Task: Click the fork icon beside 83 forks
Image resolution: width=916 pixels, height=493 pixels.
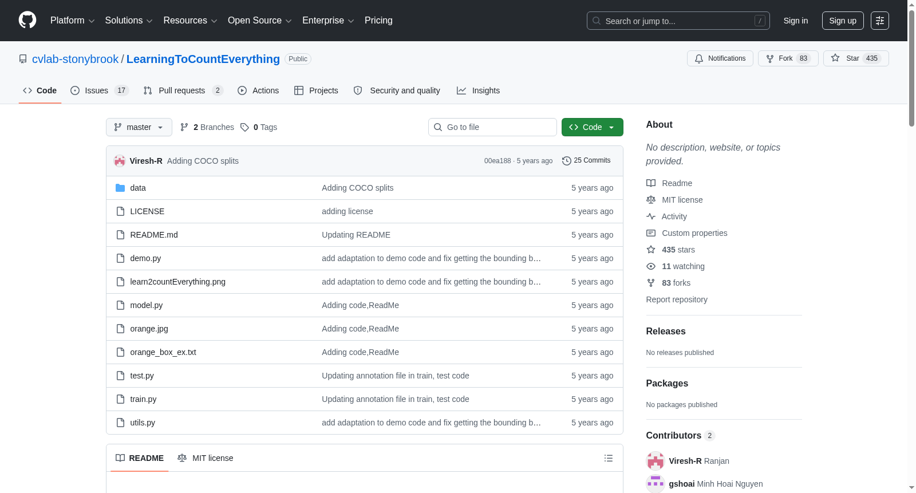Action: click(651, 283)
